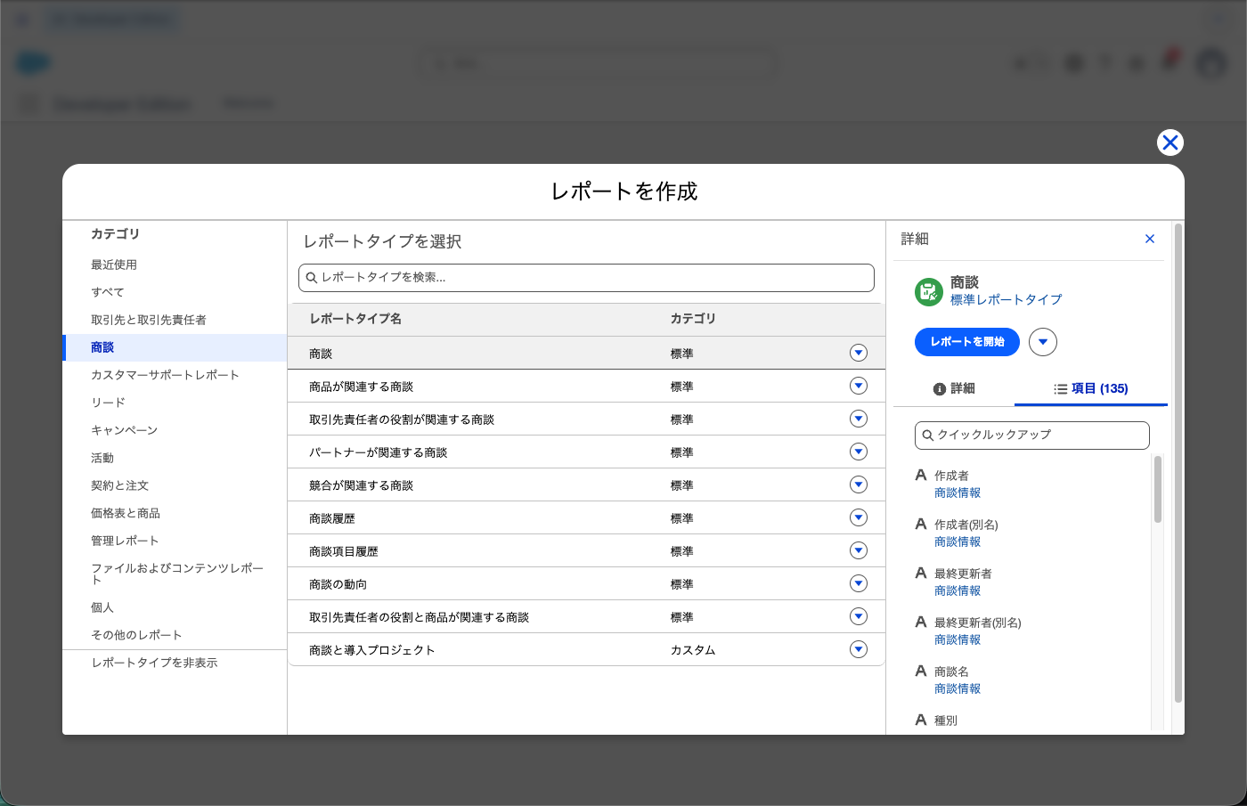
Task: Close the 詳細 side panel
Action: 1150,239
